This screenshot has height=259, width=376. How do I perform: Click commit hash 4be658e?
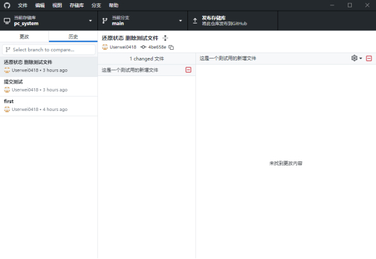coord(157,47)
